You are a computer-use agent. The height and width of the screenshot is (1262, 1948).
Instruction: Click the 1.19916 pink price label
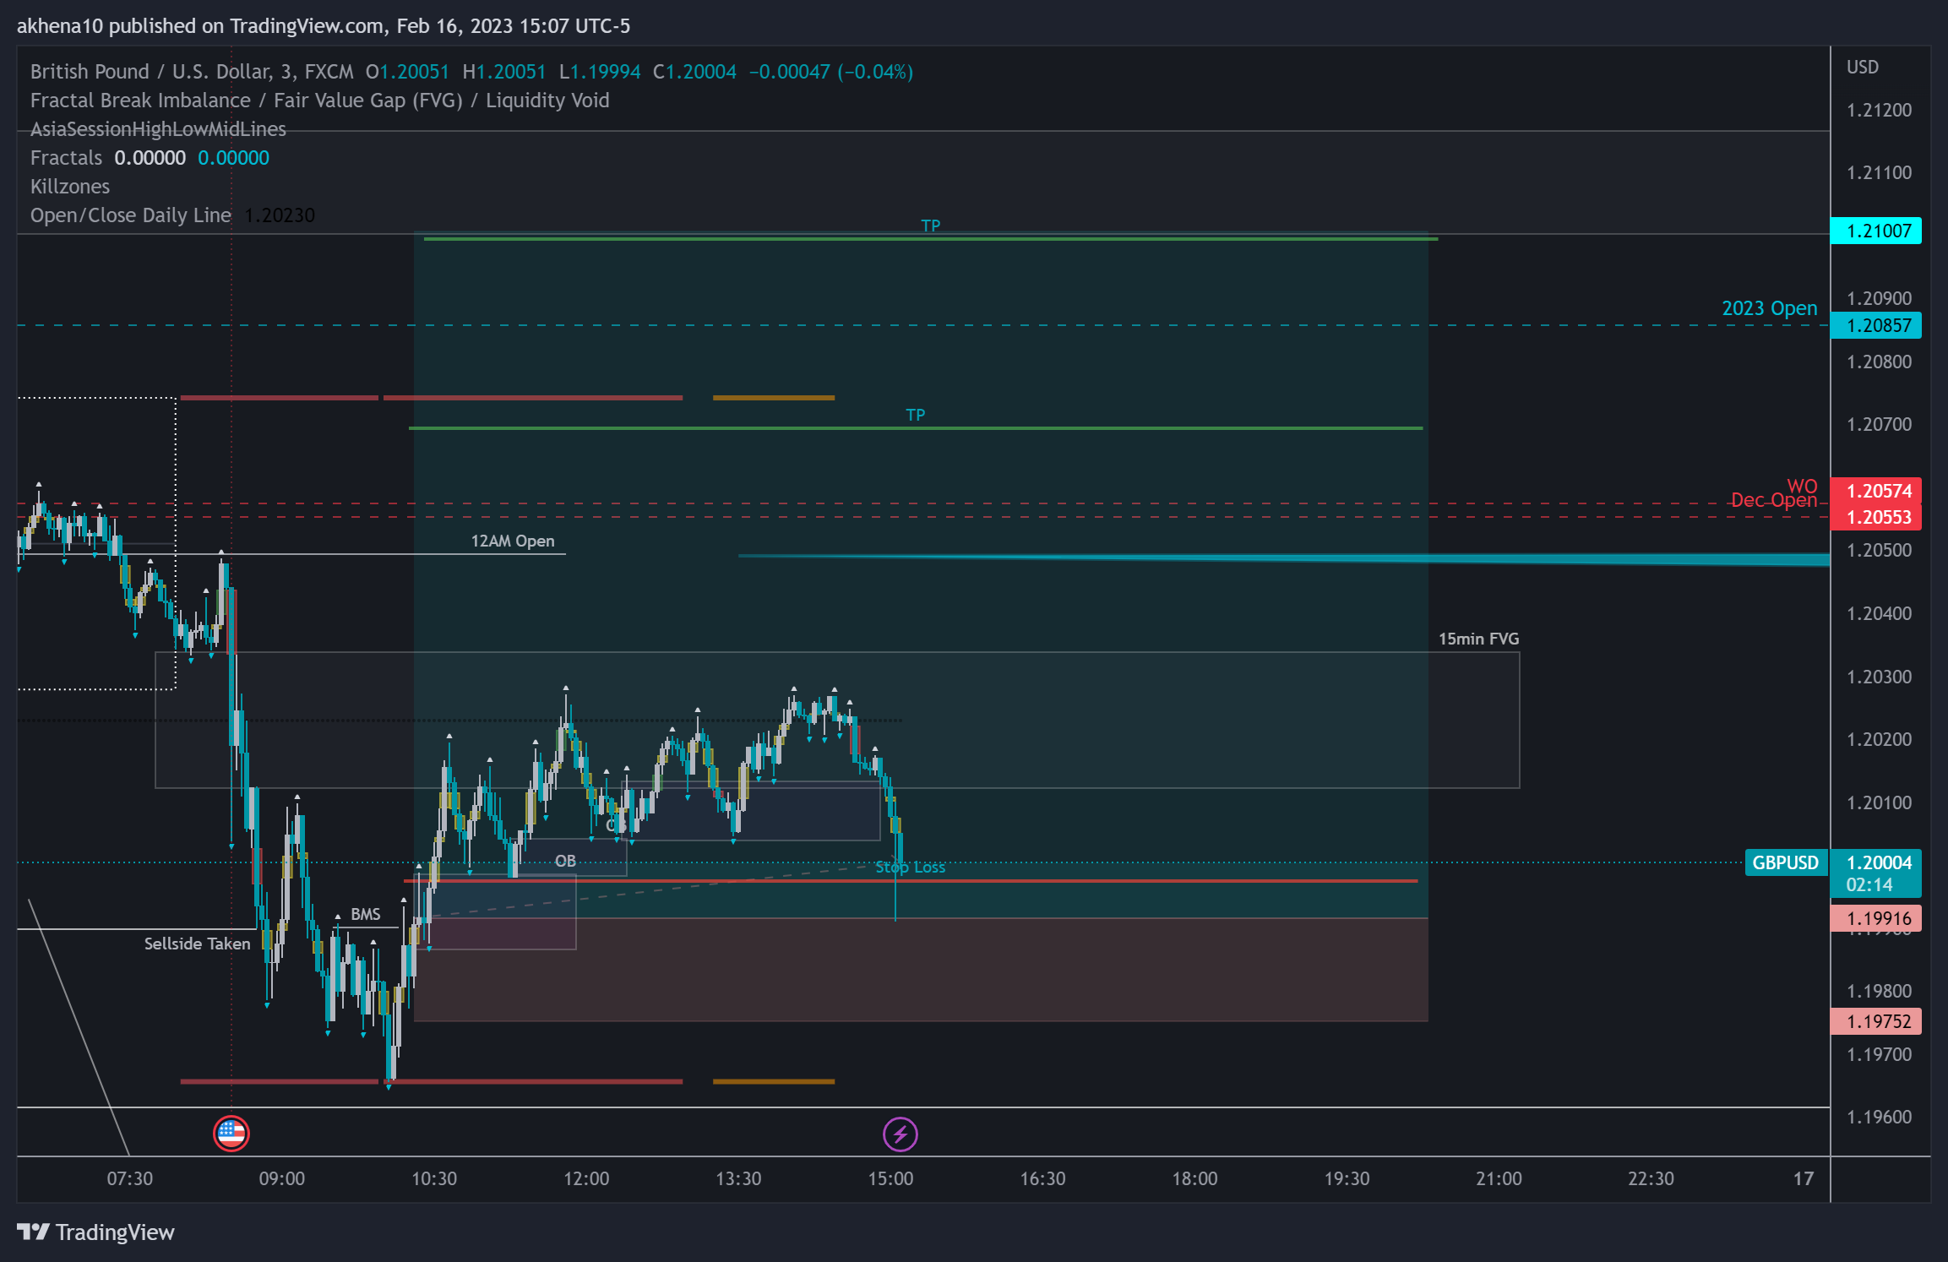click(x=1875, y=918)
